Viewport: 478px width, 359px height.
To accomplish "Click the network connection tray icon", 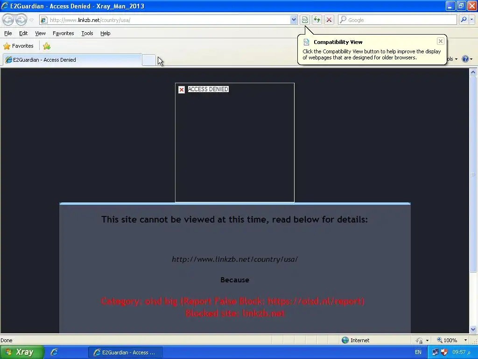I will pyautogui.click(x=435, y=352).
